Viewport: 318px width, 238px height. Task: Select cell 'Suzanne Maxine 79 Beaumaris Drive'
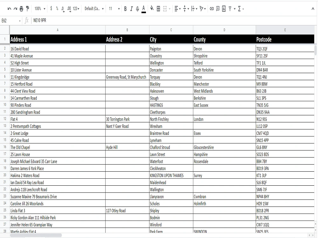pos(58,196)
